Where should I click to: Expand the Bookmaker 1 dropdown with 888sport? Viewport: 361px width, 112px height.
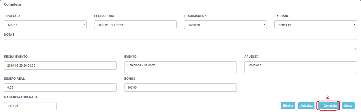coord(226,25)
